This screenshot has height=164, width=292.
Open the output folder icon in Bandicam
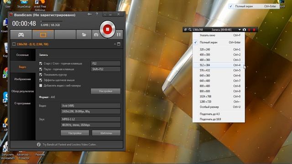pyautogui.click(x=84, y=35)
